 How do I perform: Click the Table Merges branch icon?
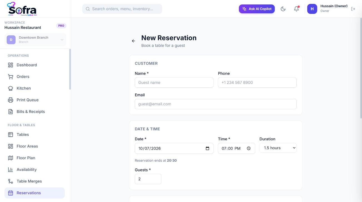click(11, 181)
